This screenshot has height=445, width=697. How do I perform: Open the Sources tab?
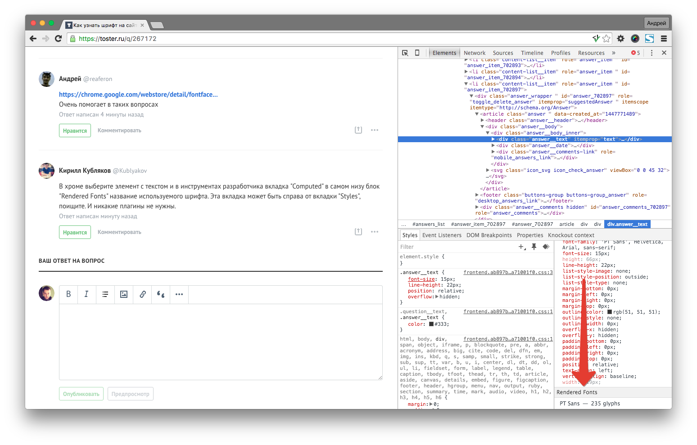[503, 53]
